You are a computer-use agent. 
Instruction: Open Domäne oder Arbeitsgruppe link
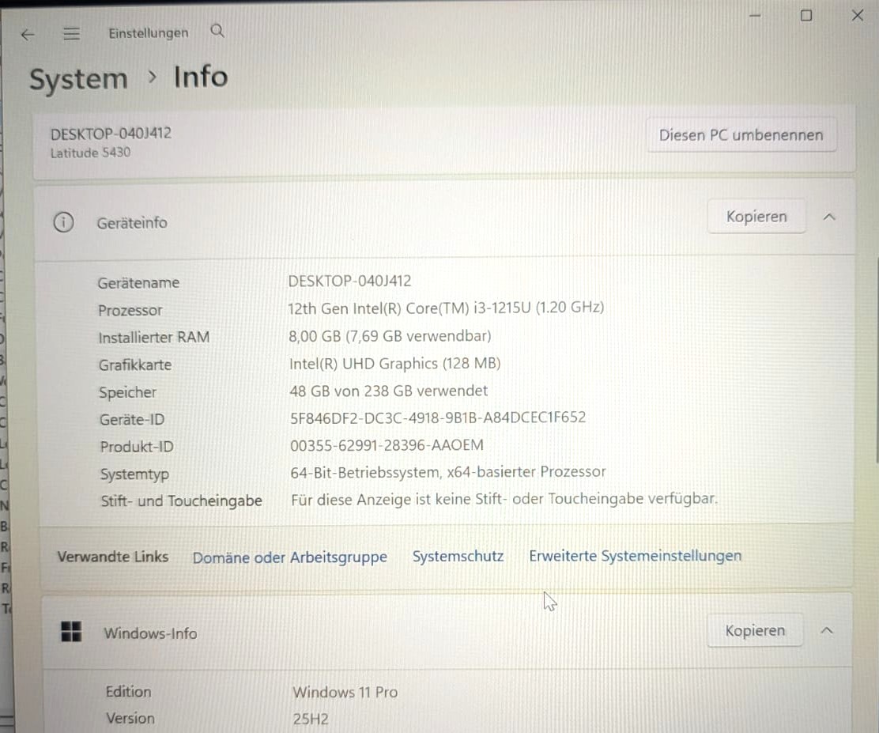click(290, 557)
